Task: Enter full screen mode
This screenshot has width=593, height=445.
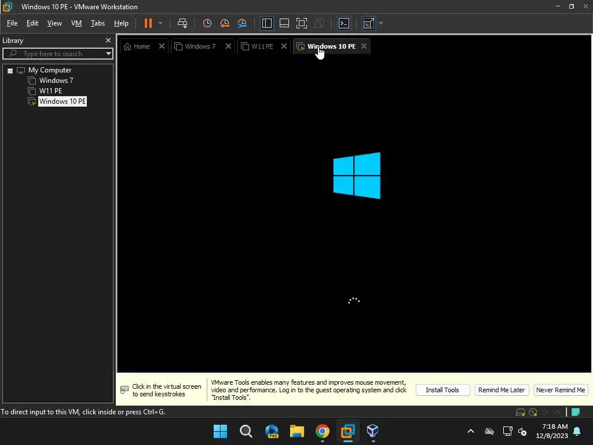Action: click(301, 23)
